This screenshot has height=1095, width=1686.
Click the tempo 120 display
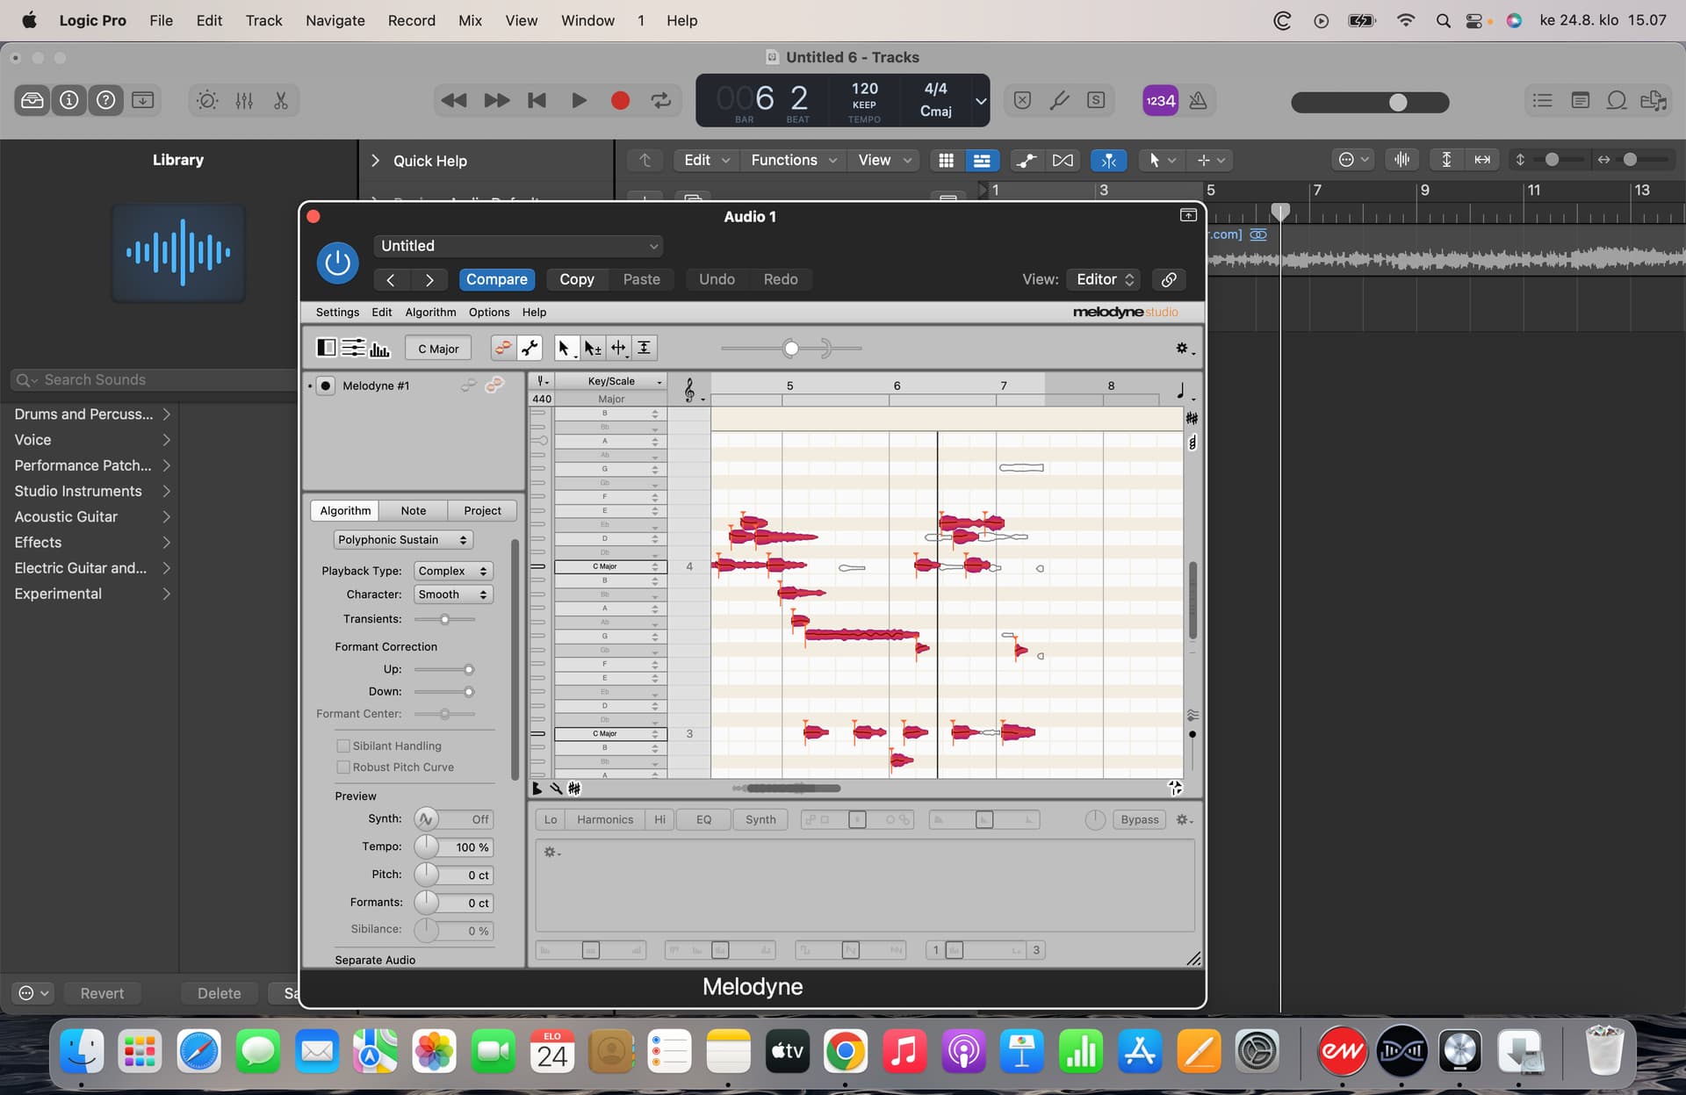[x=864, y=89]
